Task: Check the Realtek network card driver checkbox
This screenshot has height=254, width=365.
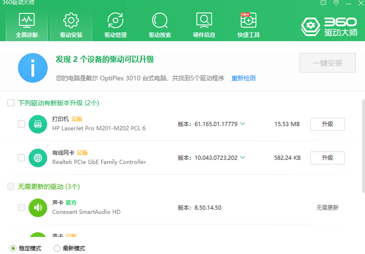Action: [21, 158]
